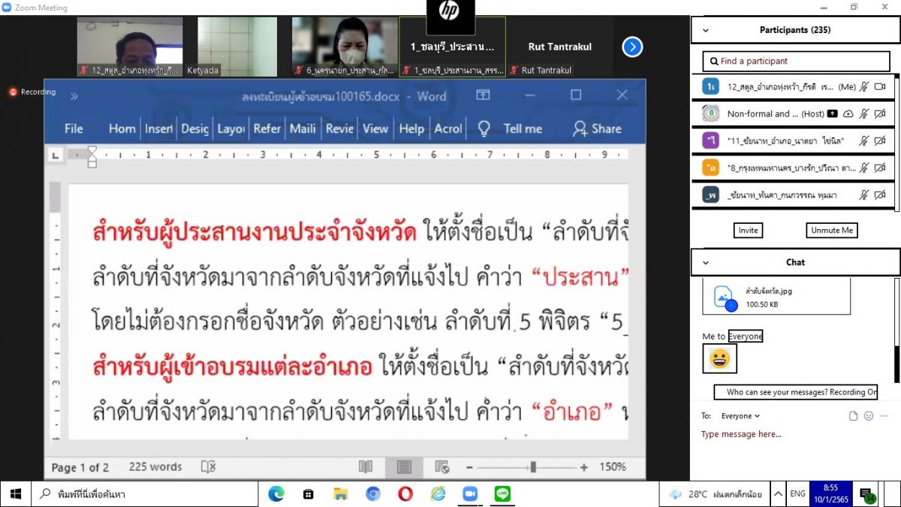The height and width of the screenshot is (507, 901).
Task: Click the attach file icon in chat
Action: click(853, 415)
